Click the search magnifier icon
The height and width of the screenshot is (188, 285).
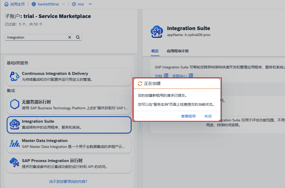(78, 37)
